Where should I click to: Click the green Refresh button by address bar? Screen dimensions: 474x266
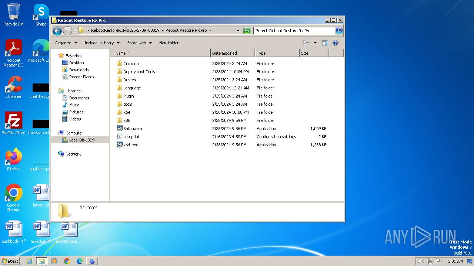247,31
